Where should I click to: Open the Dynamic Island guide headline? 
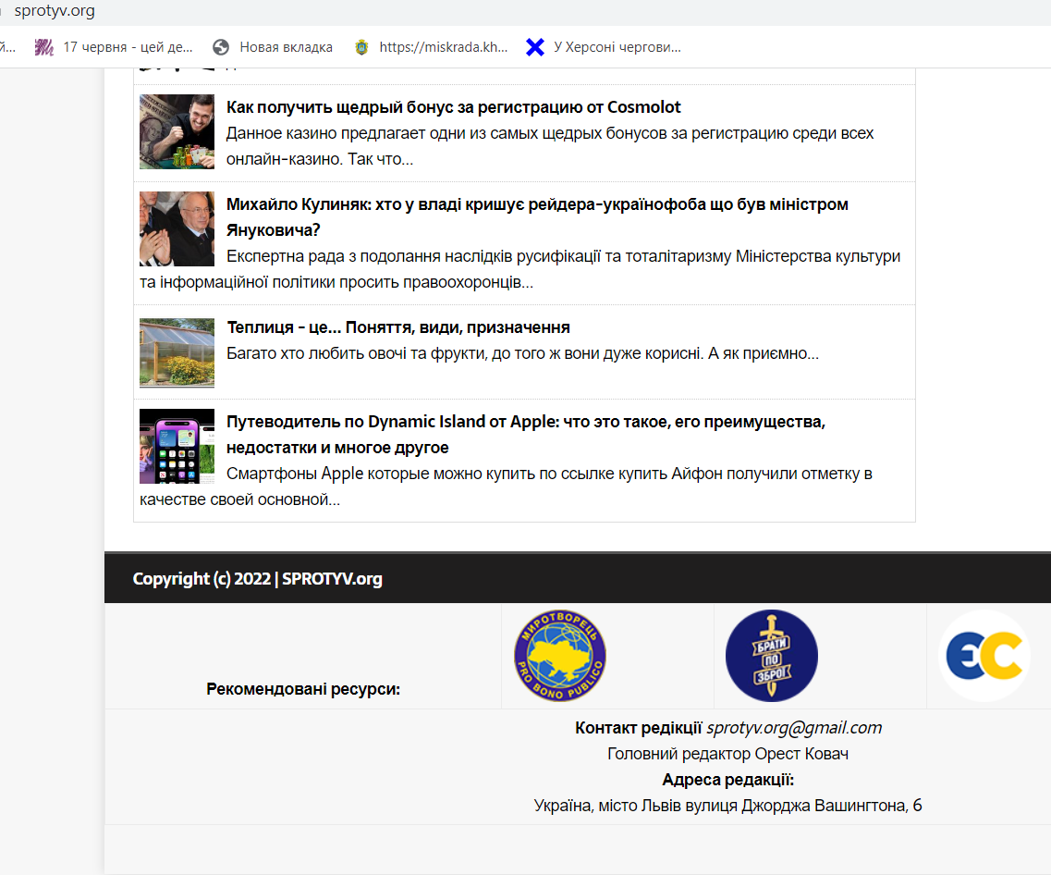[525, 422]
